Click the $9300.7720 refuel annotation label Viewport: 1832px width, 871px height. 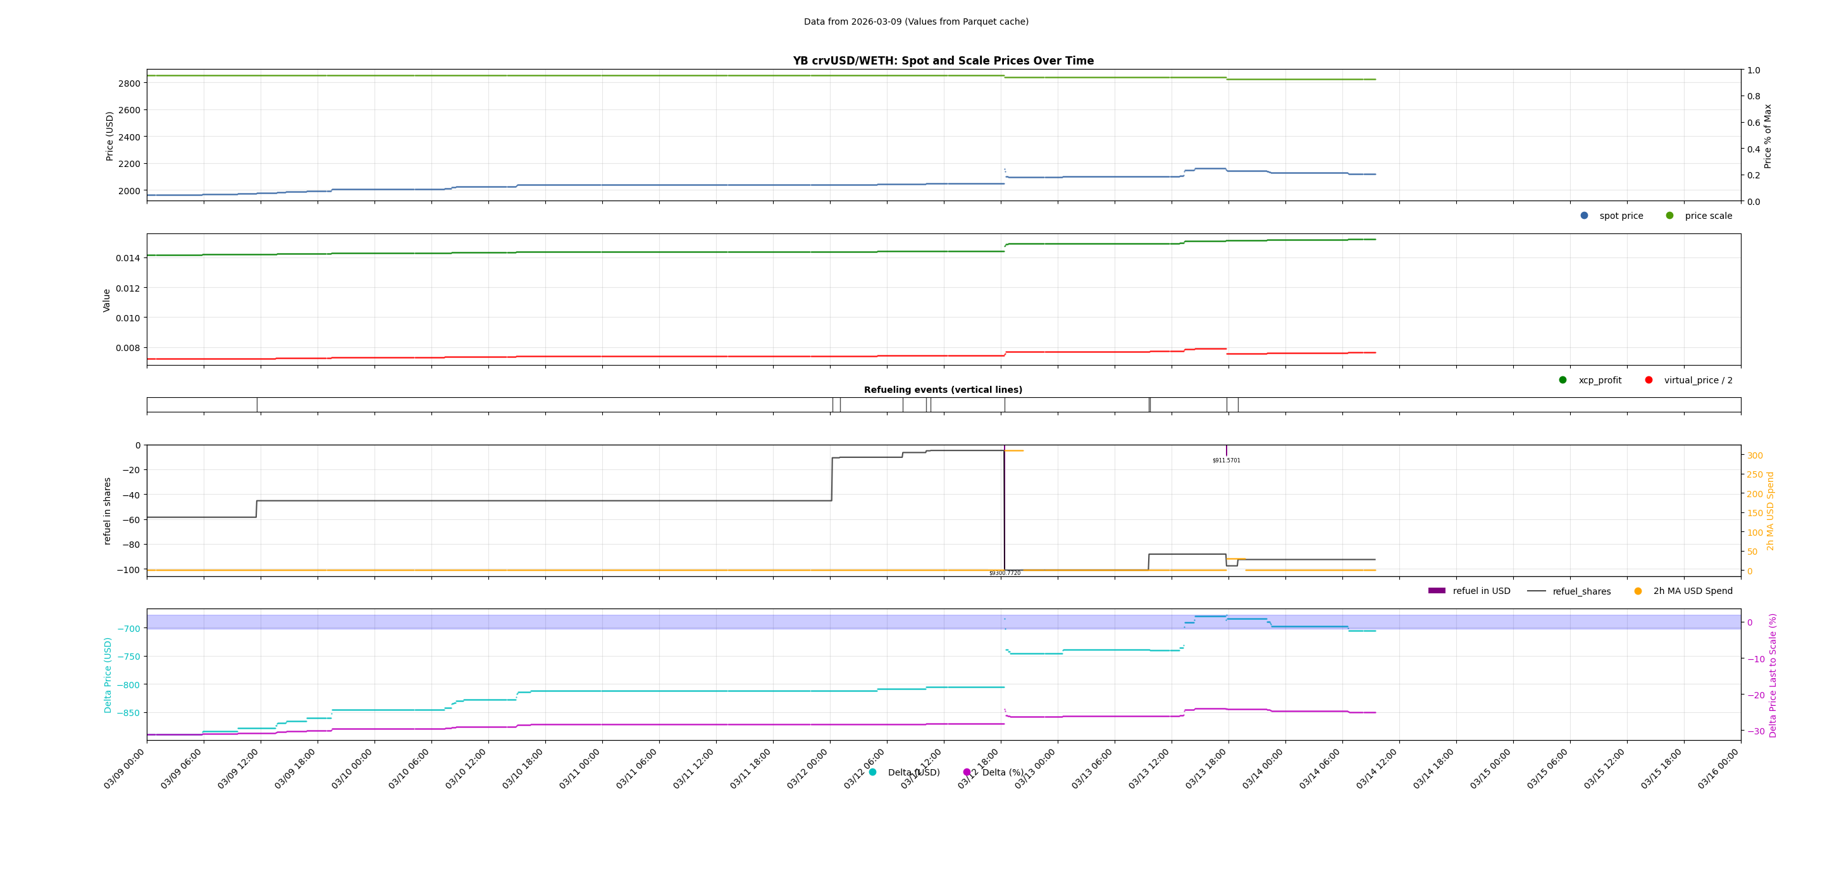tap(1004, 573)
